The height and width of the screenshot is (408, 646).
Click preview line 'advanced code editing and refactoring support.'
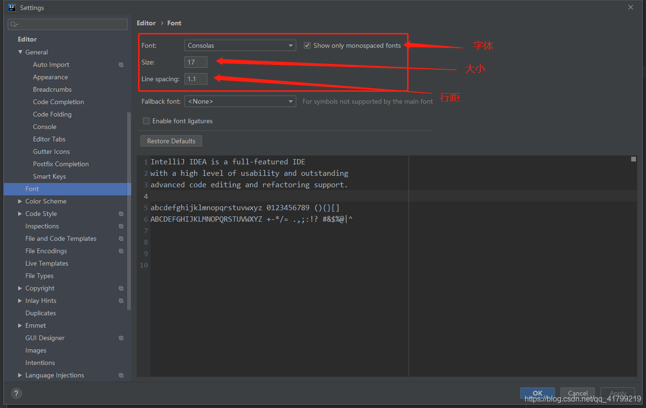[x=249, y=184]
